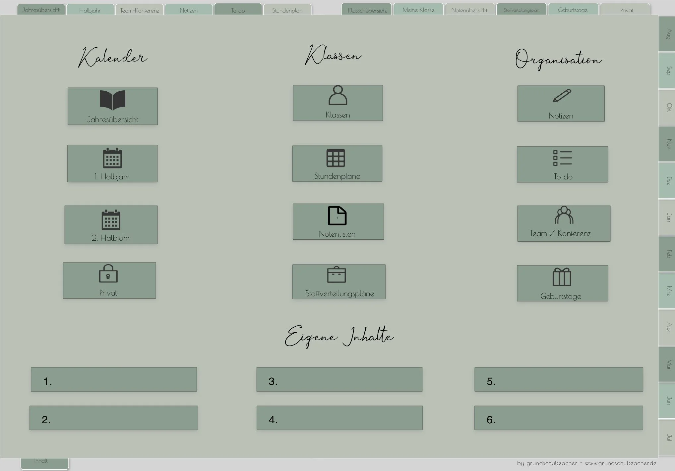Open the www.grundschulteacher.de link in footer

(620, 463)
